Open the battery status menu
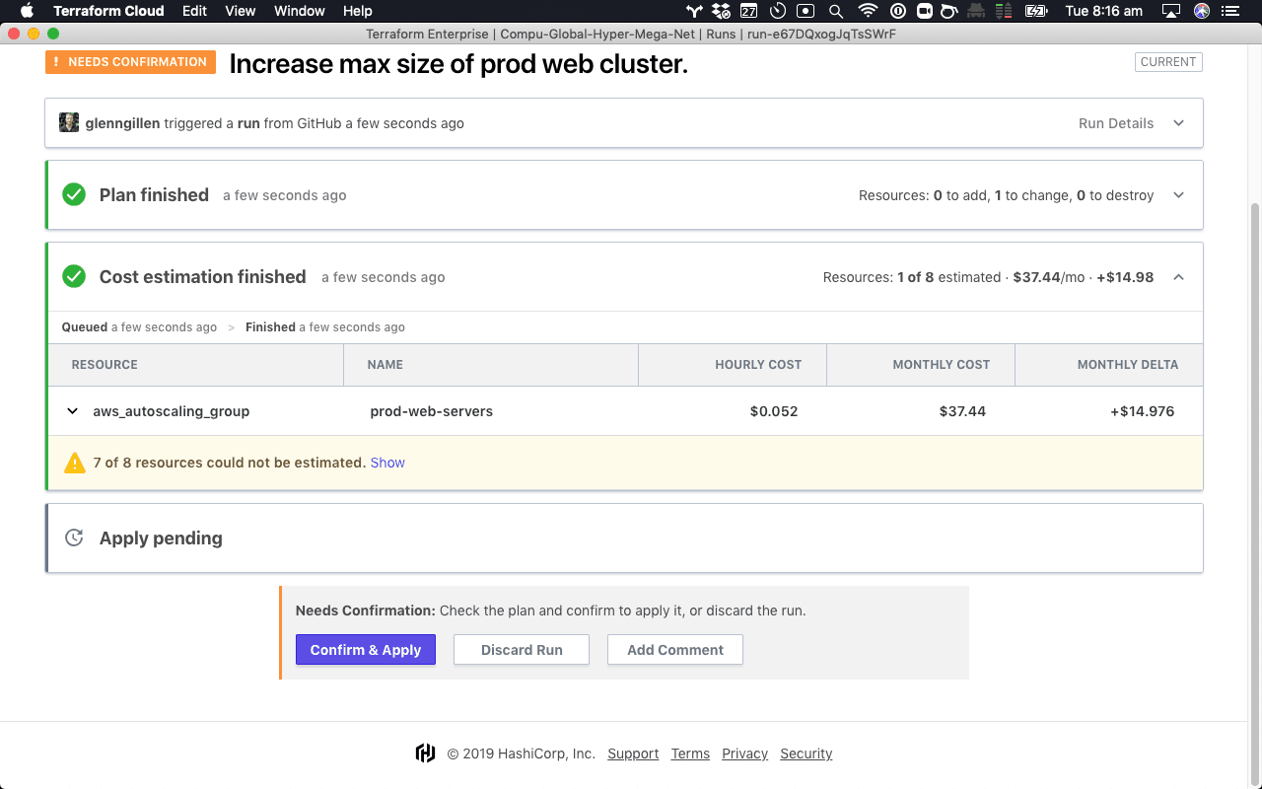 [x=1036, y=11]
